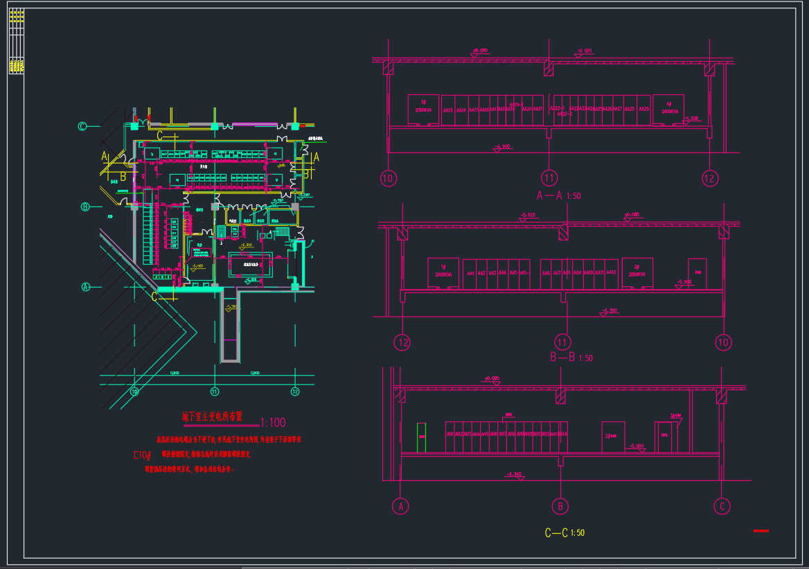This screenshot has width=809, height=569.
Task: Click axis bubble 12 in section A—A
Action: [709, 179]
